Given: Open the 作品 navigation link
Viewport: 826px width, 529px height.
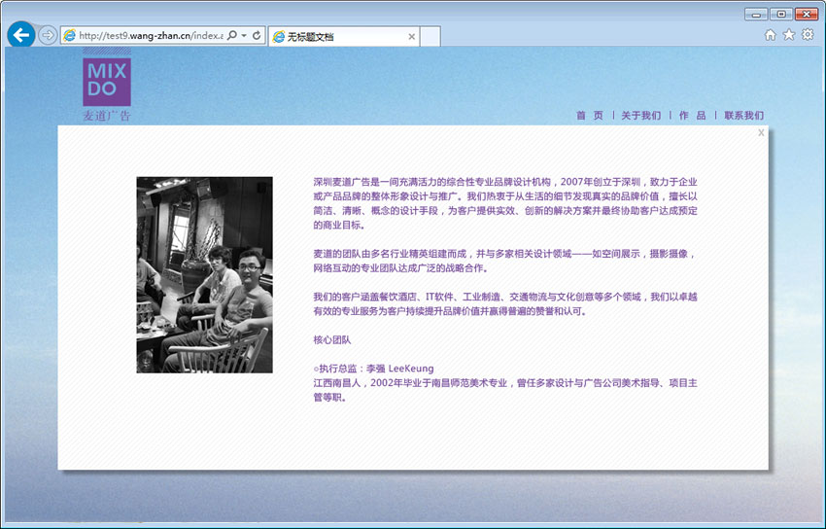Looking at the screenshot, I should pyautogui.click(x=692, y=116).
